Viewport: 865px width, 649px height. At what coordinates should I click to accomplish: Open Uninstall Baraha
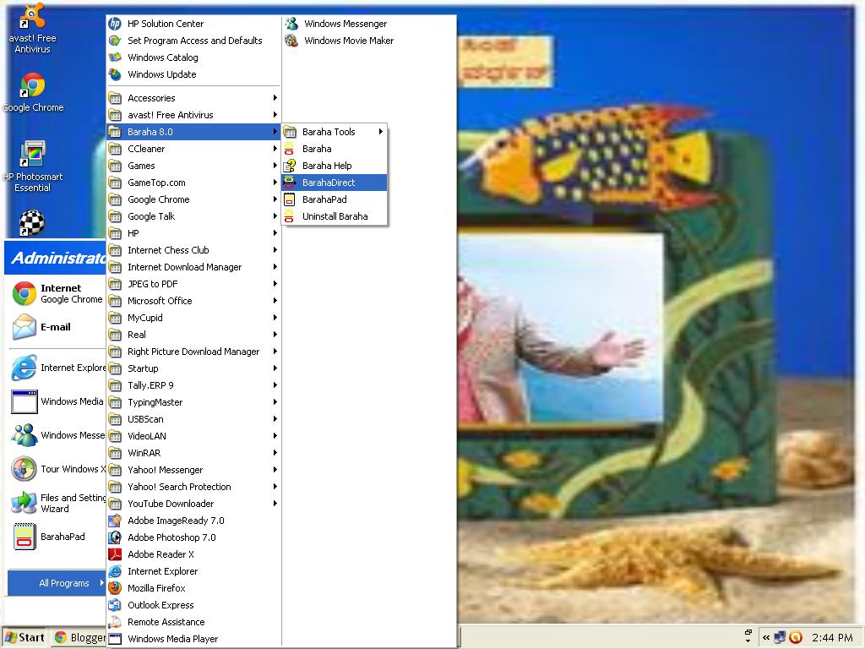(x=335, y=216)
